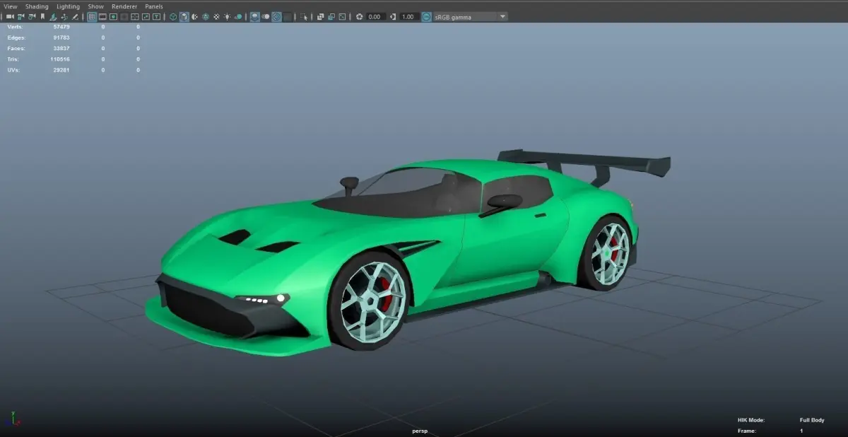The width and height of the screenshot is (848, 437).
Task: Click the Edges count 91783
Action: 61,37
